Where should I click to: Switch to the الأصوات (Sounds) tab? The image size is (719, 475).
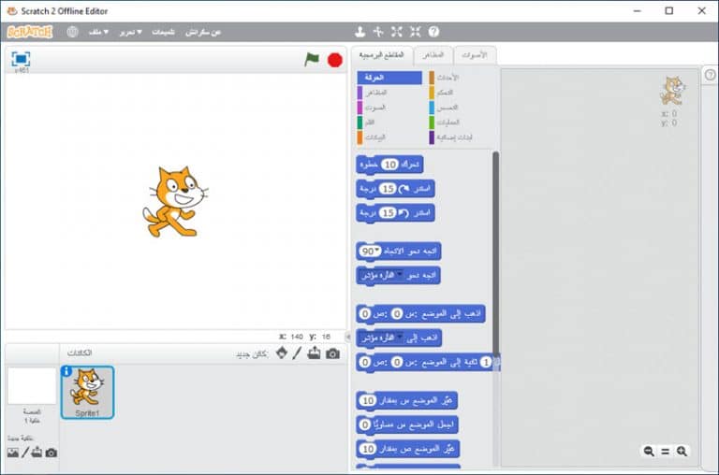474,55
